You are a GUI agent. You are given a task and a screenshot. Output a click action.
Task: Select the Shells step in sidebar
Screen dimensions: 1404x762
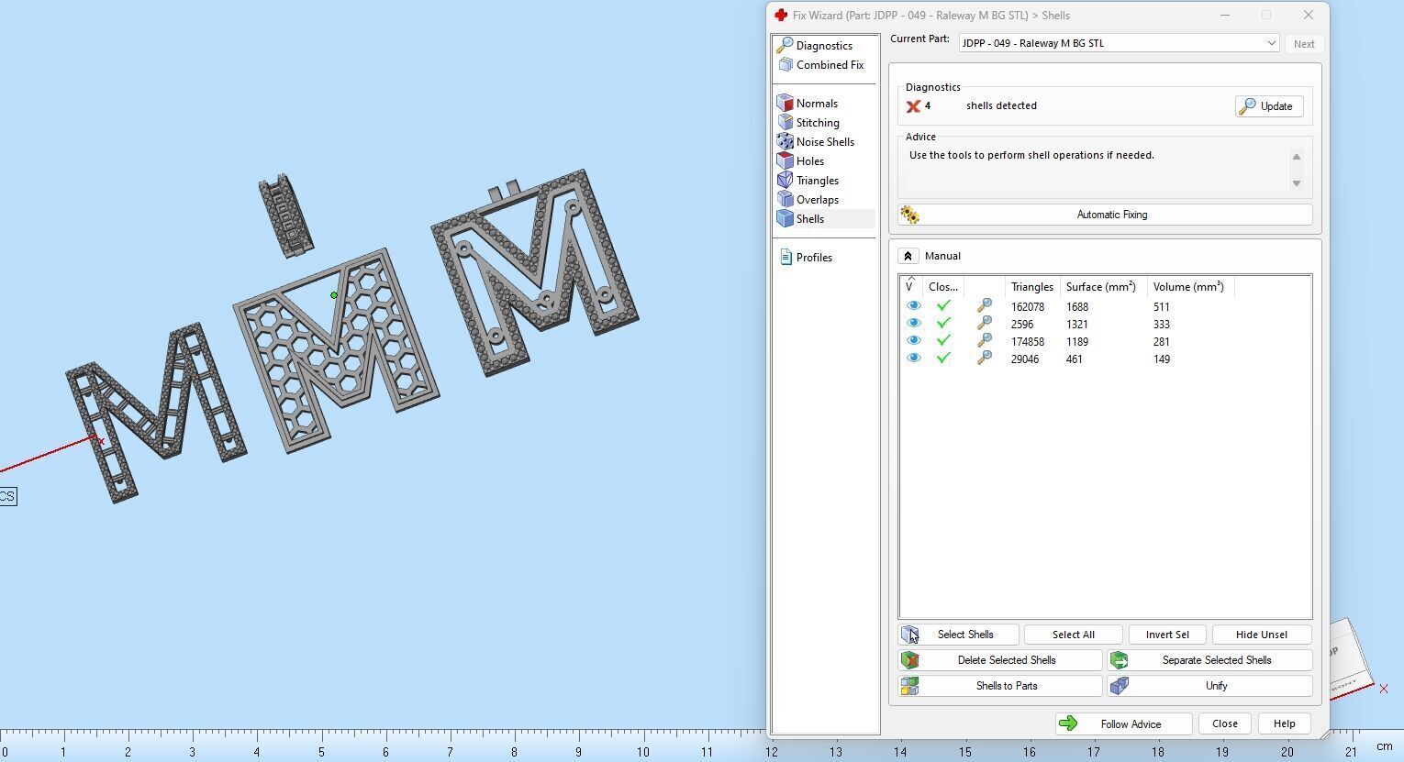click(825, 219)
